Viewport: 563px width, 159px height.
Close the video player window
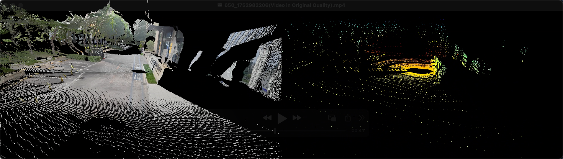[x=5, y=5]
